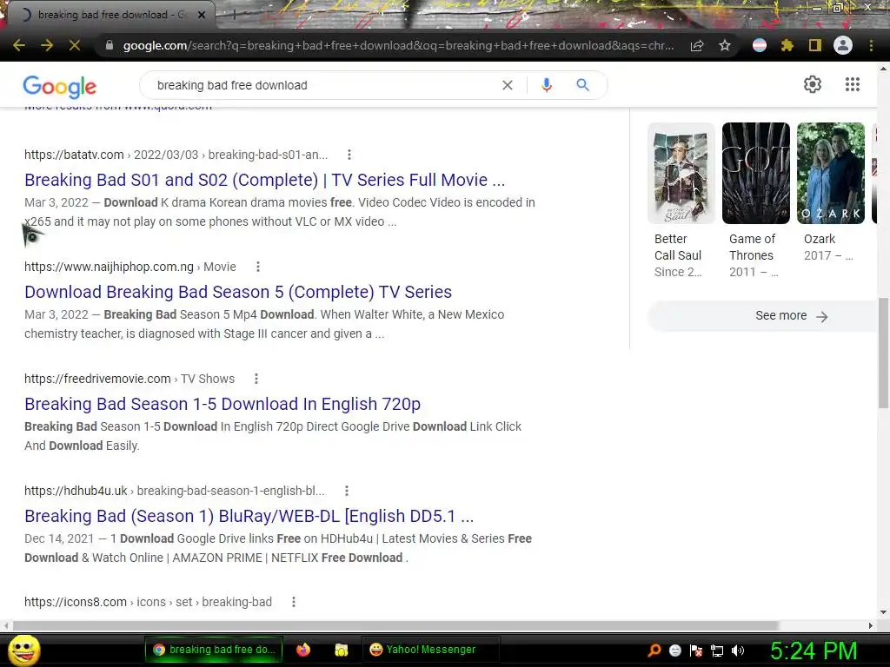Click the https://hdhub4u.uk URL text

76,491
